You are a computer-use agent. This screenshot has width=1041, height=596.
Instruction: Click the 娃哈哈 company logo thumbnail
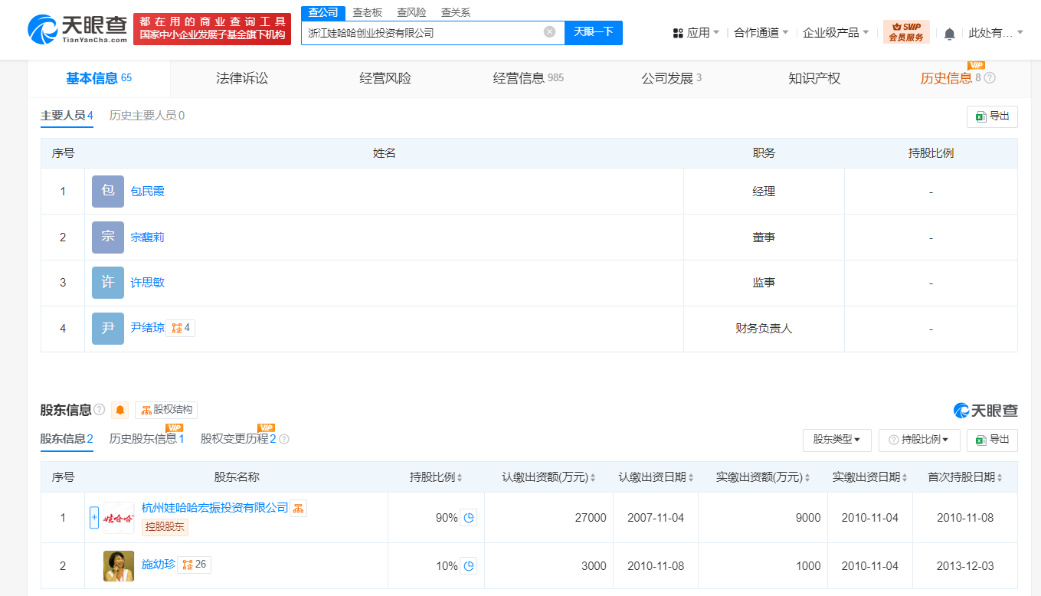119,518
